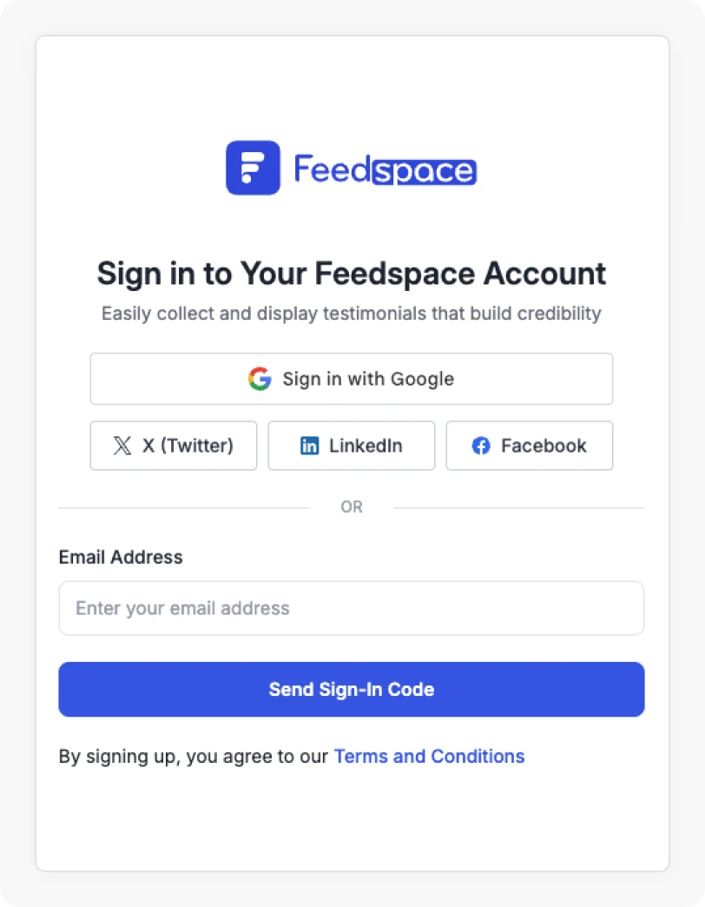The width and height of the screenshot is (705, 907).
Task: Click the 'Sign in to Your Feedspace Account' heading
Action: click(x=351, y=273)
